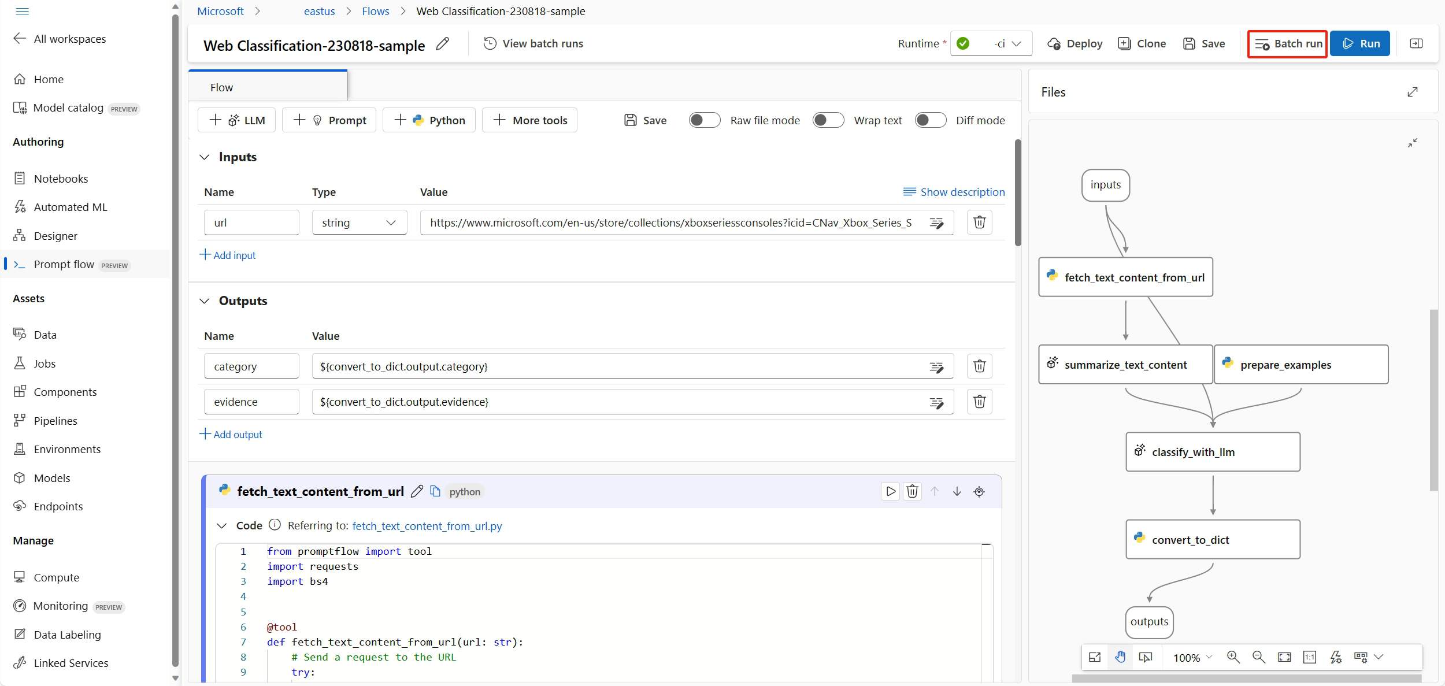Run the fetch_text_content_from_url node

890,491
